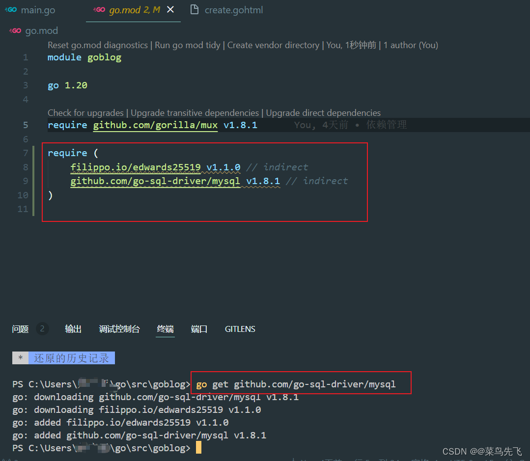Click the Go icon on the main.go tab

10,9
